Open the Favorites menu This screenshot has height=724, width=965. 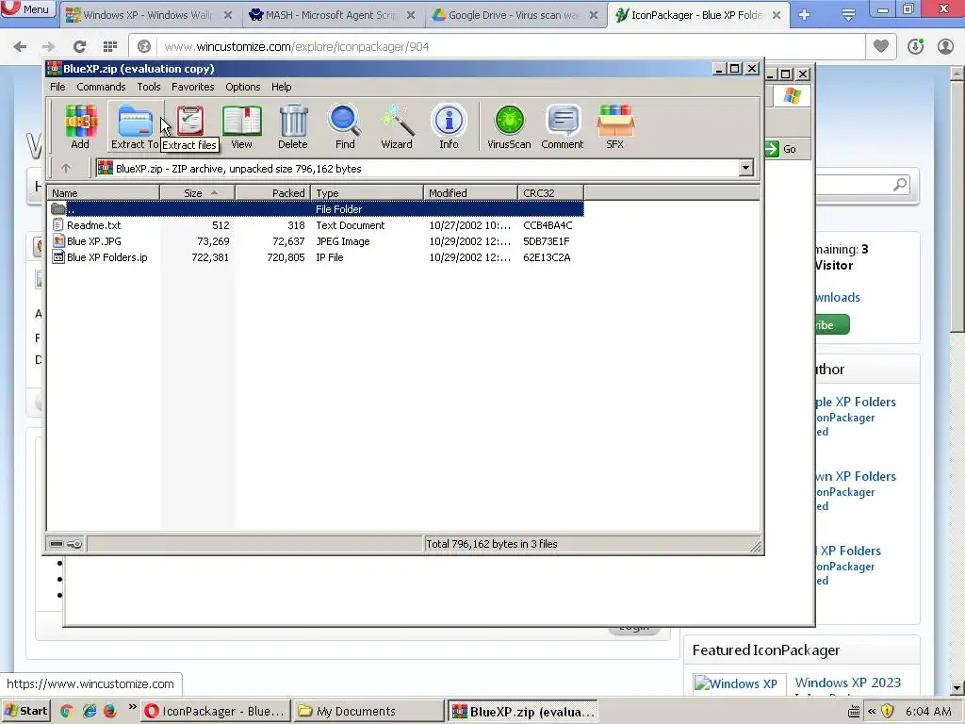click(x=192, y=87)
